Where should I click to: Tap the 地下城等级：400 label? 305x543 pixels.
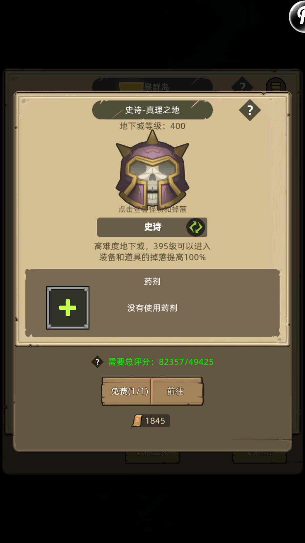tap(152, 126)
